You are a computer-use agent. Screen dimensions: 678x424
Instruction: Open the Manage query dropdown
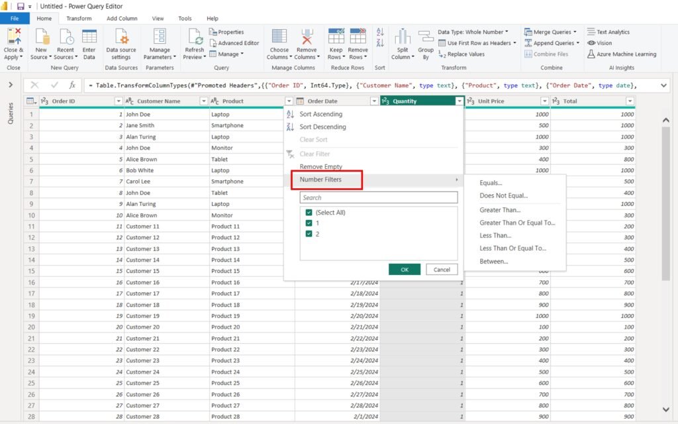click(x=226, y=54)
